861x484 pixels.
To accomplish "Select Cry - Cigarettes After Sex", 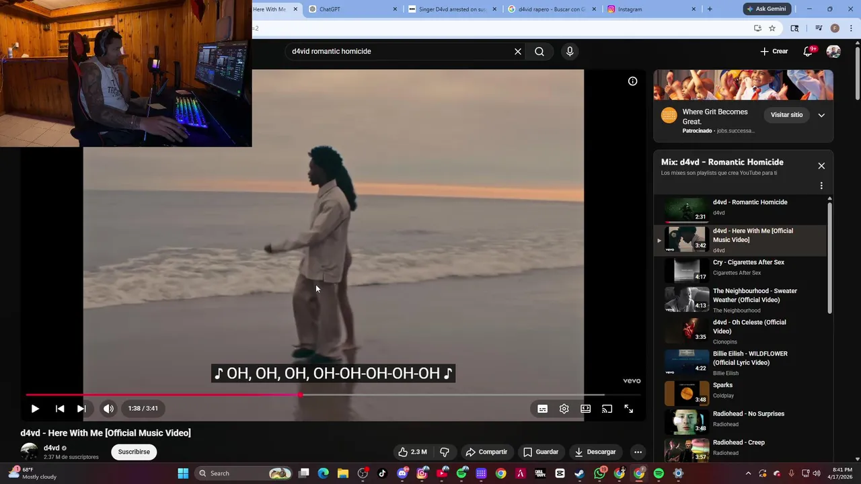I will coord(740,270).
